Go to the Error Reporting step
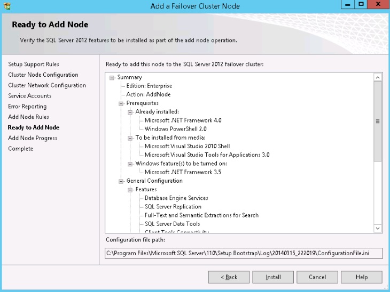This screenshot has width=390, height=292. tap(27, 107)
